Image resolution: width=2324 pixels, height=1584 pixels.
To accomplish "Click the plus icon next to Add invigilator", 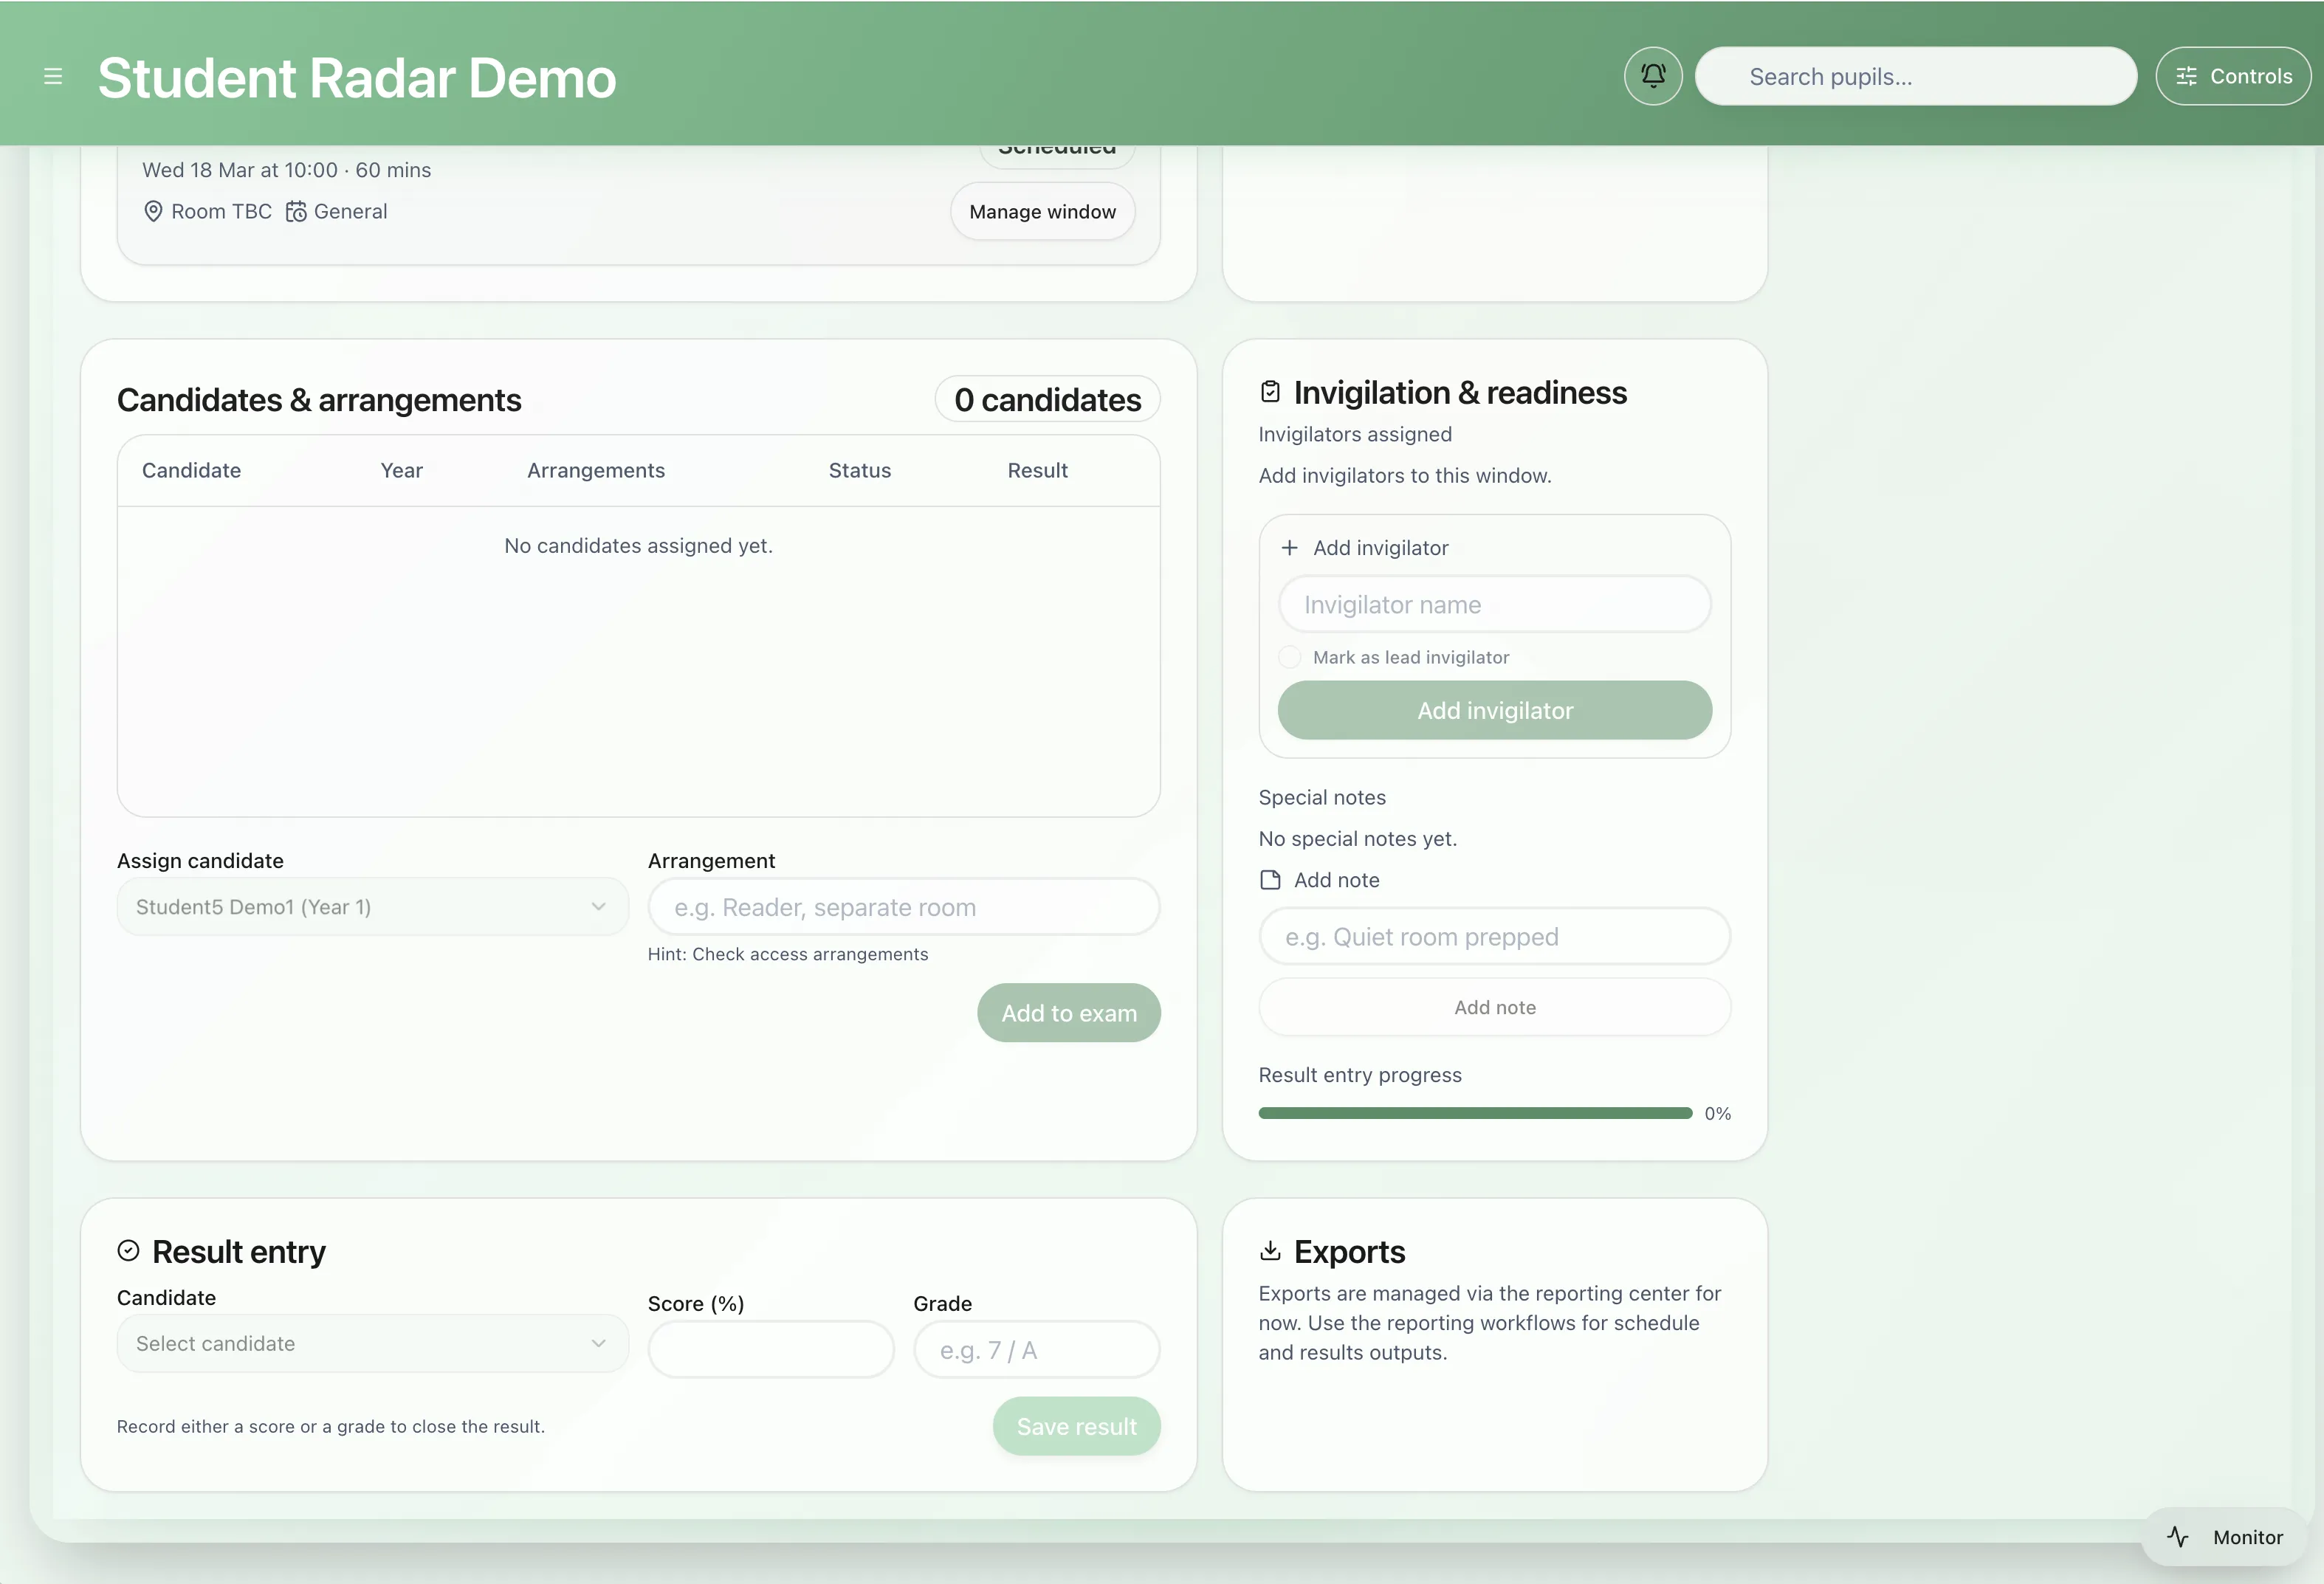I will 1289,548.
